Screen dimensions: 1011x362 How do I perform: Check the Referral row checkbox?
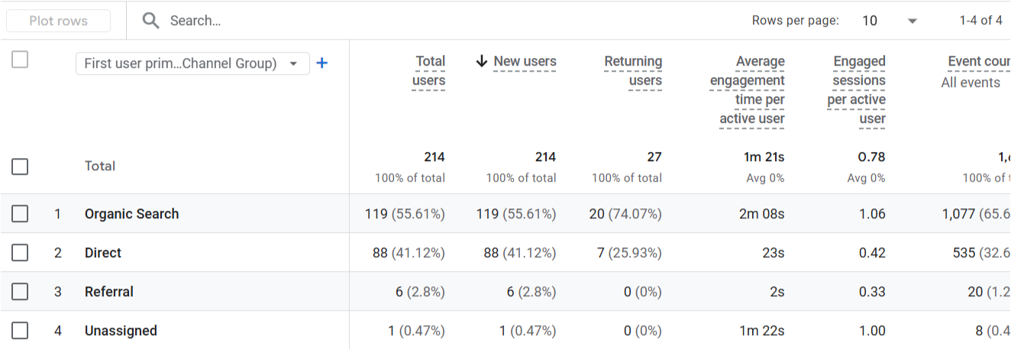(20, 292)
